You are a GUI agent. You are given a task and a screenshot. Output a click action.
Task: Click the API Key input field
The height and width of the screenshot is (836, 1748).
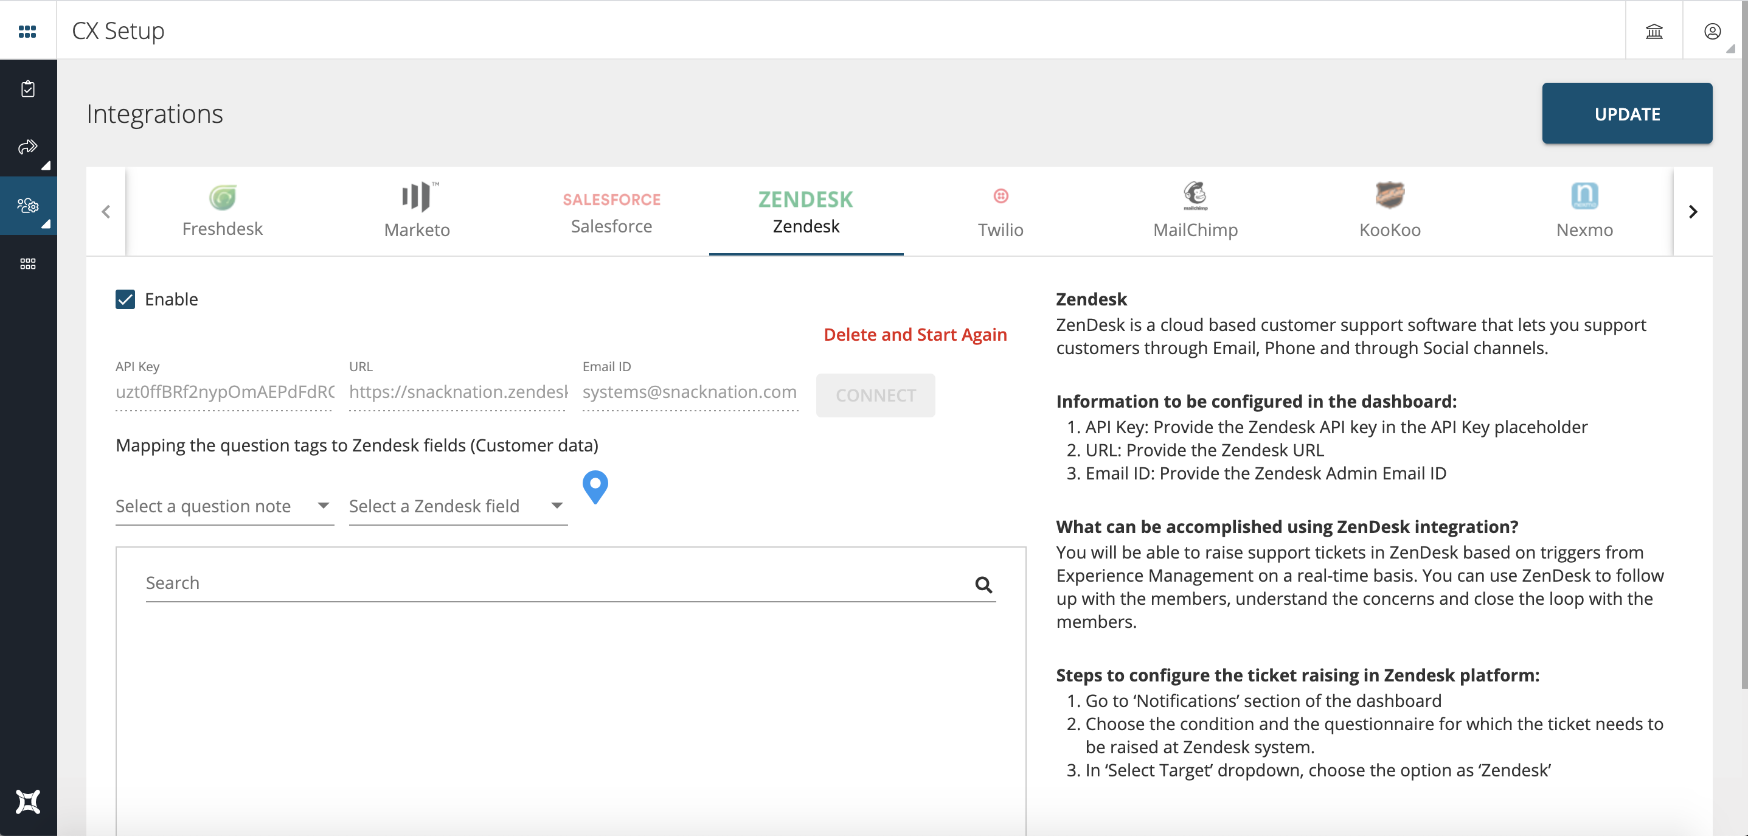pyautogui.click(x=224, y=392)
